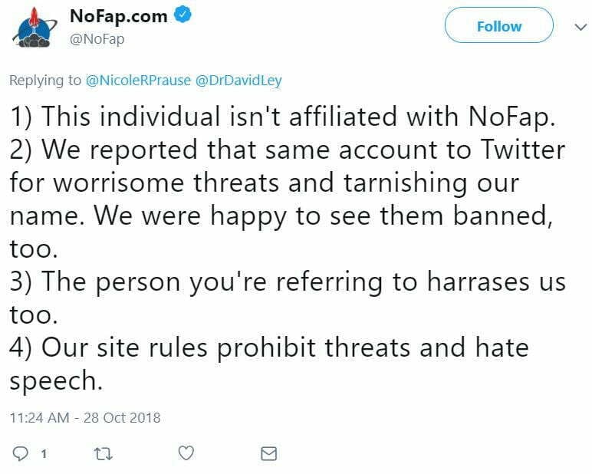
Task: Retweet this NoFap tweet
Action: tap(102, 453)
